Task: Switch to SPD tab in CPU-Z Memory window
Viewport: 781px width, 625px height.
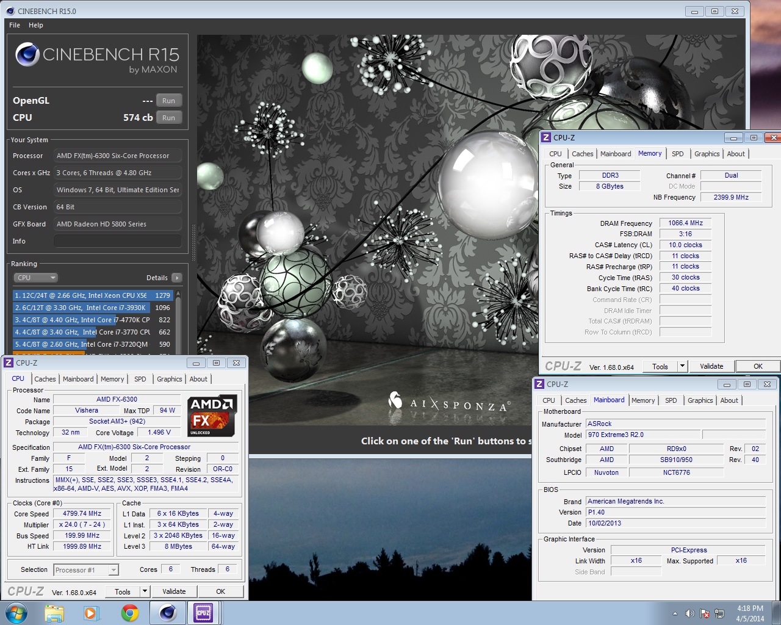Action: 678,154
